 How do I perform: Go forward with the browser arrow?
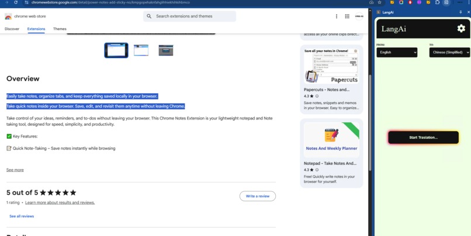[6, 2]
